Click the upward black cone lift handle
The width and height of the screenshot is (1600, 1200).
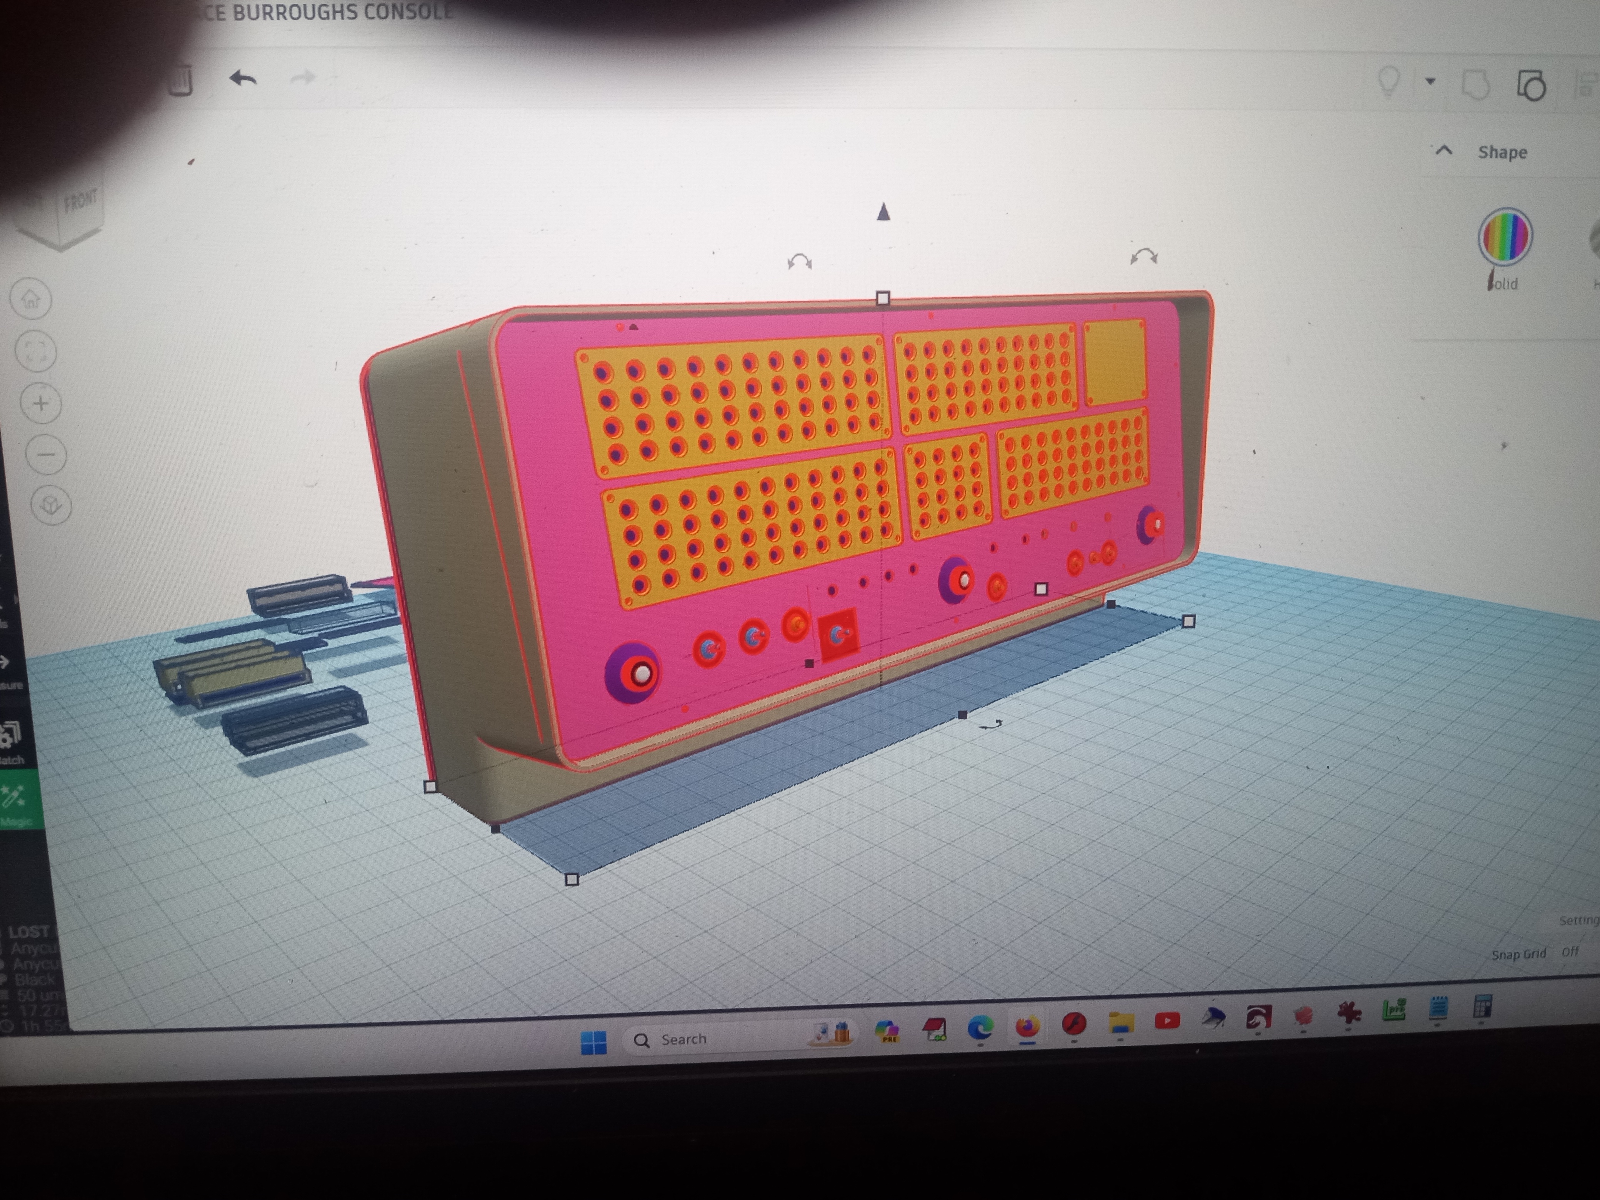882,211
